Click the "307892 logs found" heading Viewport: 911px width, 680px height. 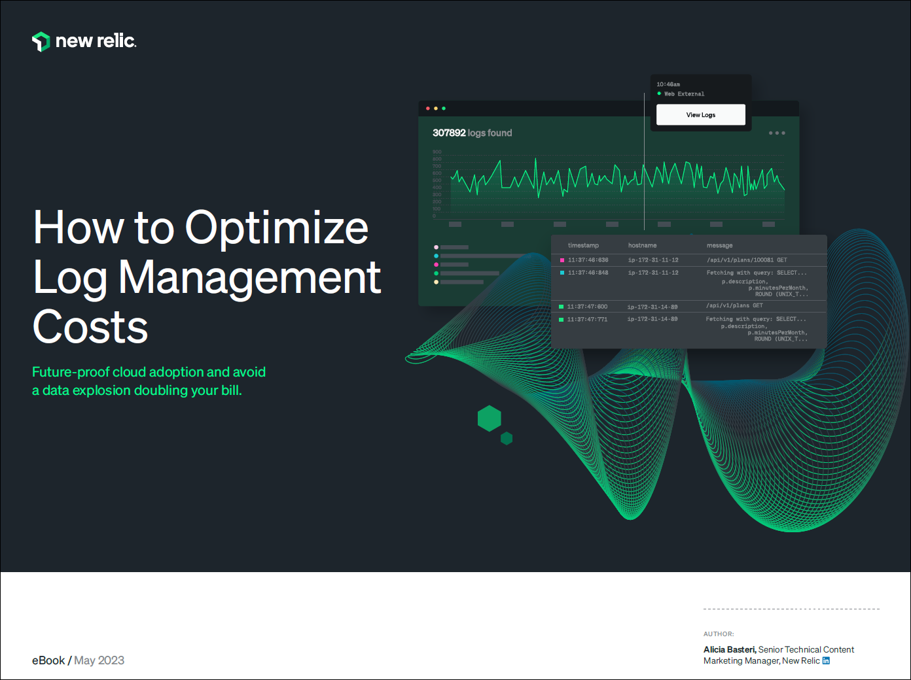coord(472,133)
